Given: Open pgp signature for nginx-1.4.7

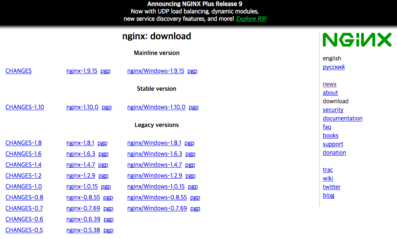Looking at the screenshot, I should (x=103, y=165).
